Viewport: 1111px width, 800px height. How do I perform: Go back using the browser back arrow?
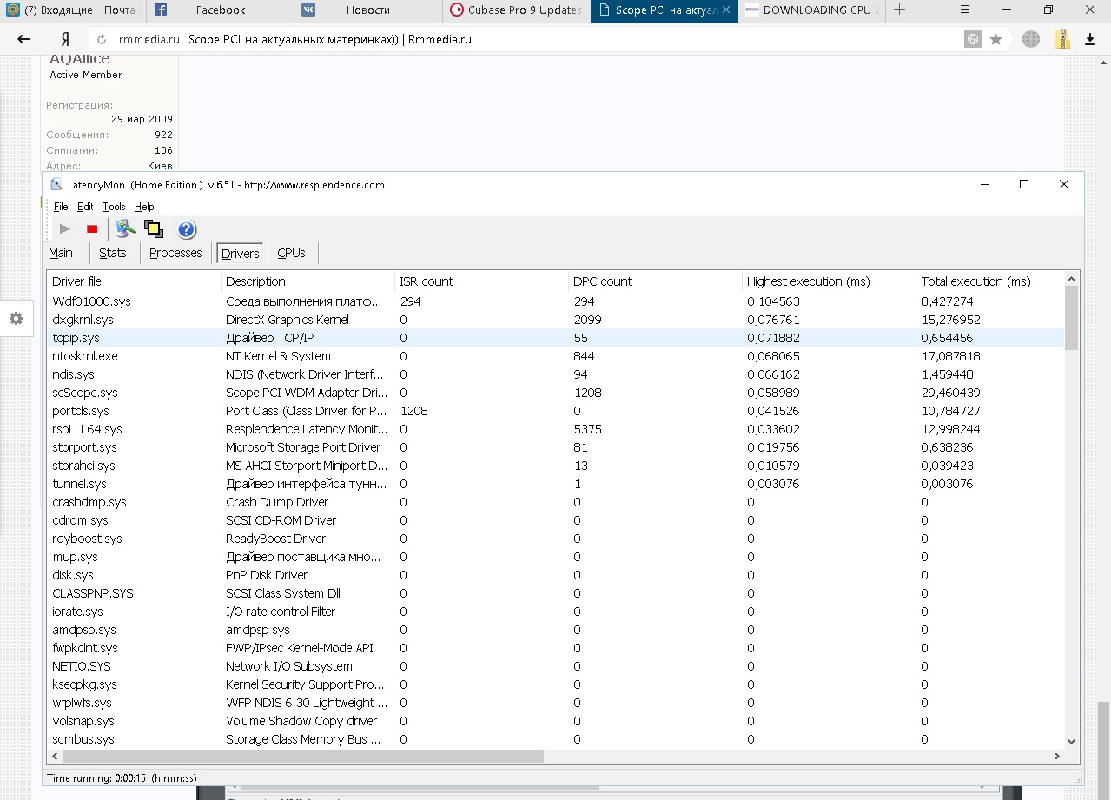23,39
